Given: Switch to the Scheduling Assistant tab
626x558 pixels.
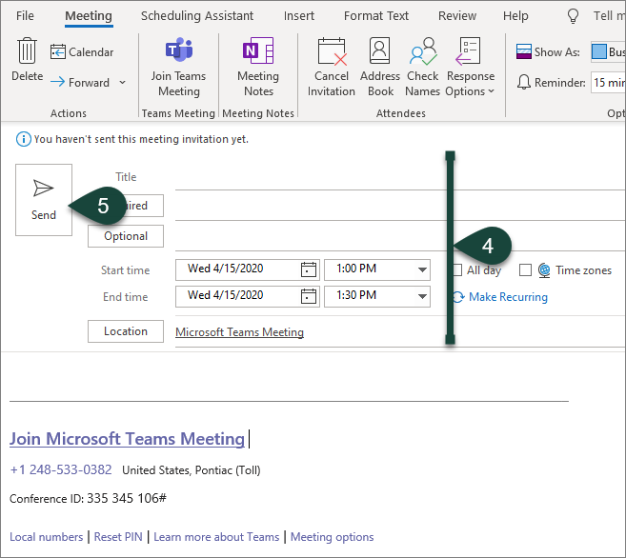Looking at the screenshot, I should [x=197, y=16].
